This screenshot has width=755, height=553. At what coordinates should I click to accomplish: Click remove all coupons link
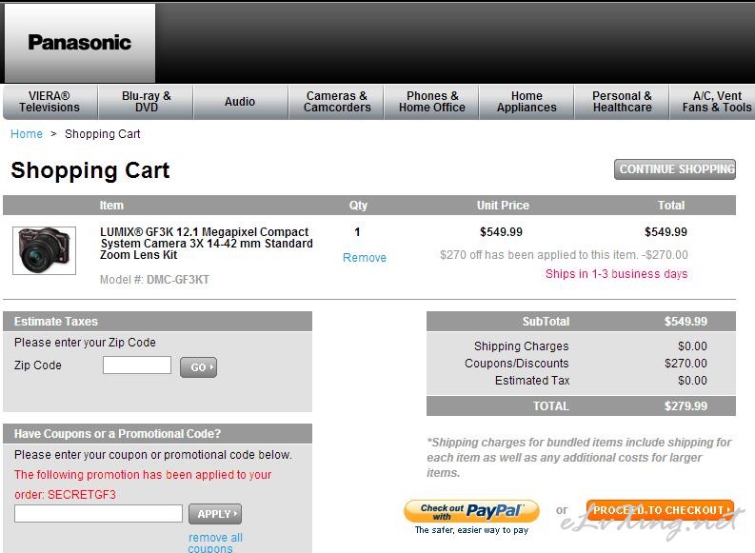tap(215, 543)
